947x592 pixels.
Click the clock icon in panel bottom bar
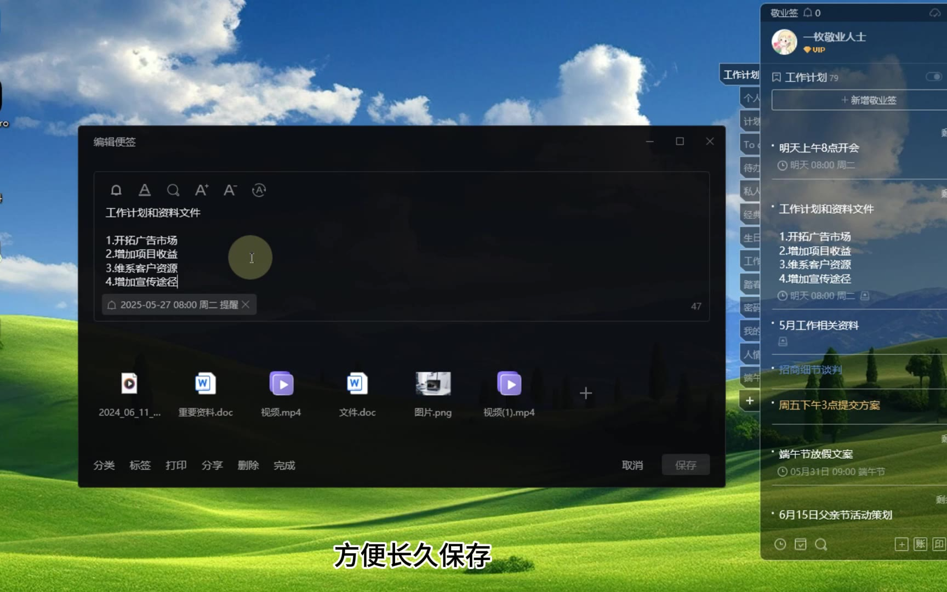pyautogui.click(x=780, y=544)
